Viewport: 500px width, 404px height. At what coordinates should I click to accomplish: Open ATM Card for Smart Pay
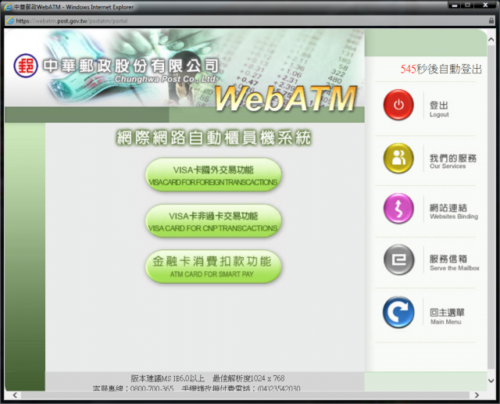coord(213,267)
